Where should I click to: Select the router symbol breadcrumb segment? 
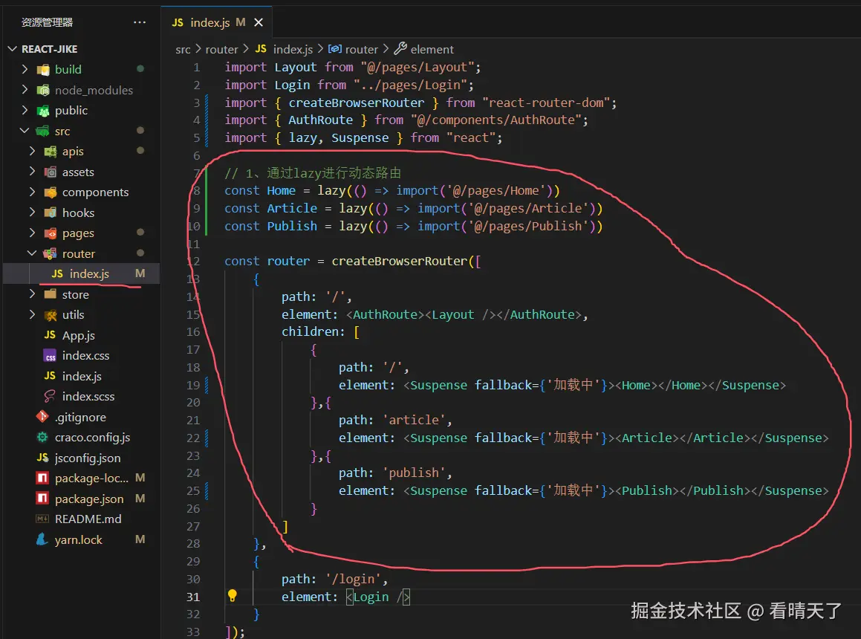354,50
